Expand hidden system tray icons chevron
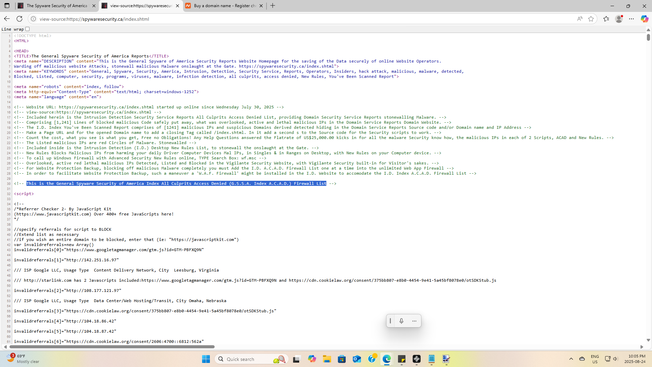The width and height of the screenshot is (652, 367). click(571, 359)
